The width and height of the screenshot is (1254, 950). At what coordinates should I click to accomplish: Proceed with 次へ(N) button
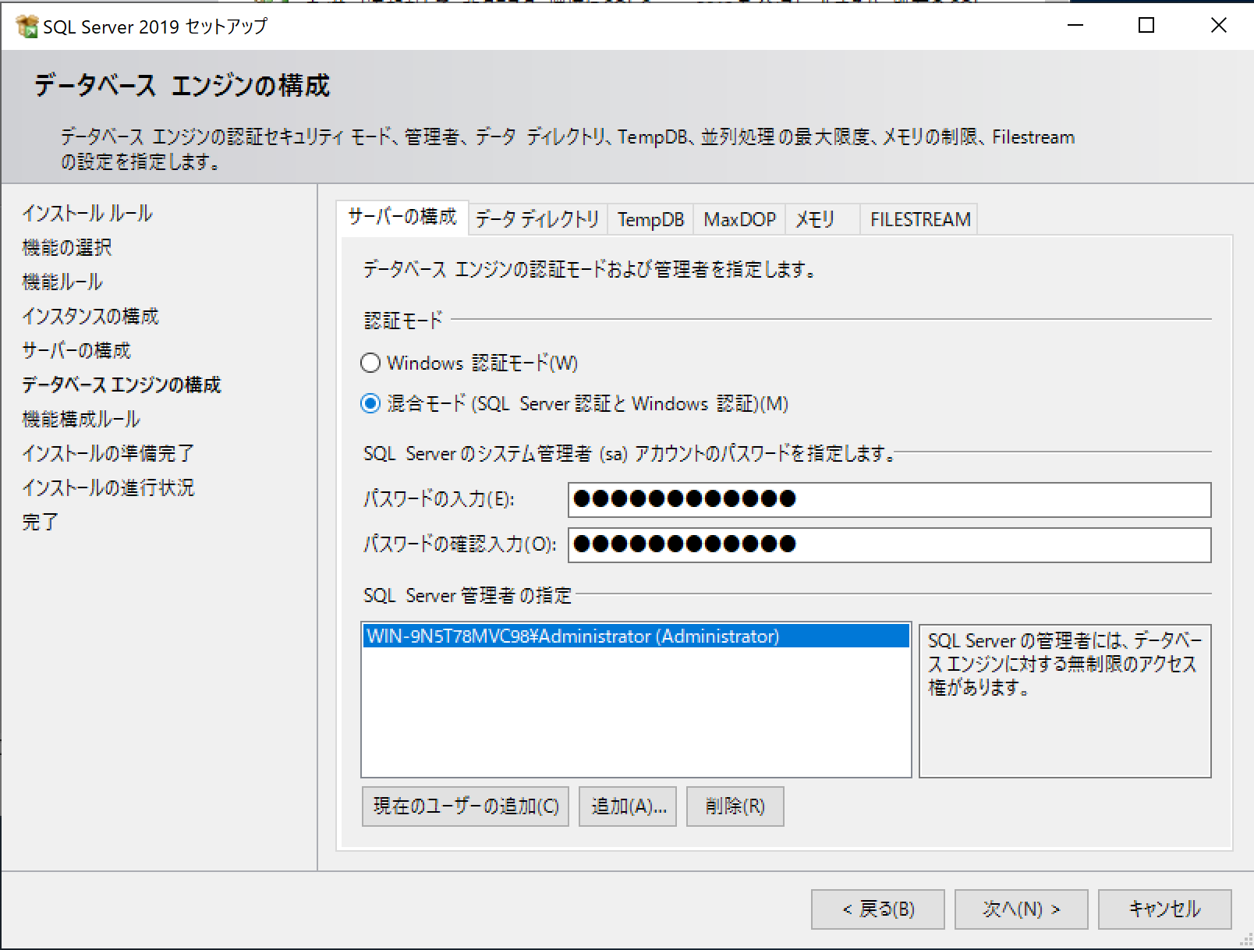pyautogui.click(x=1021, y=909)
